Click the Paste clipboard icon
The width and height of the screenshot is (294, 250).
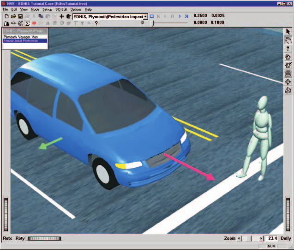pos(48,17)
